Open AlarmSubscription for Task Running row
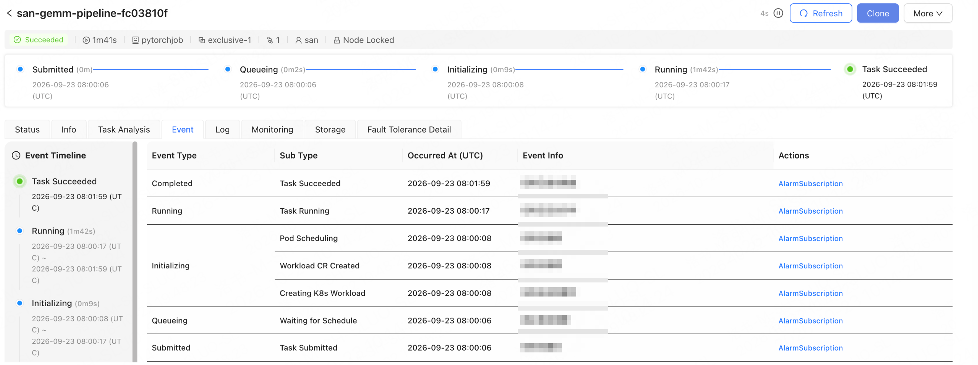This screenshot has width=978, height=365. (810, 211)
